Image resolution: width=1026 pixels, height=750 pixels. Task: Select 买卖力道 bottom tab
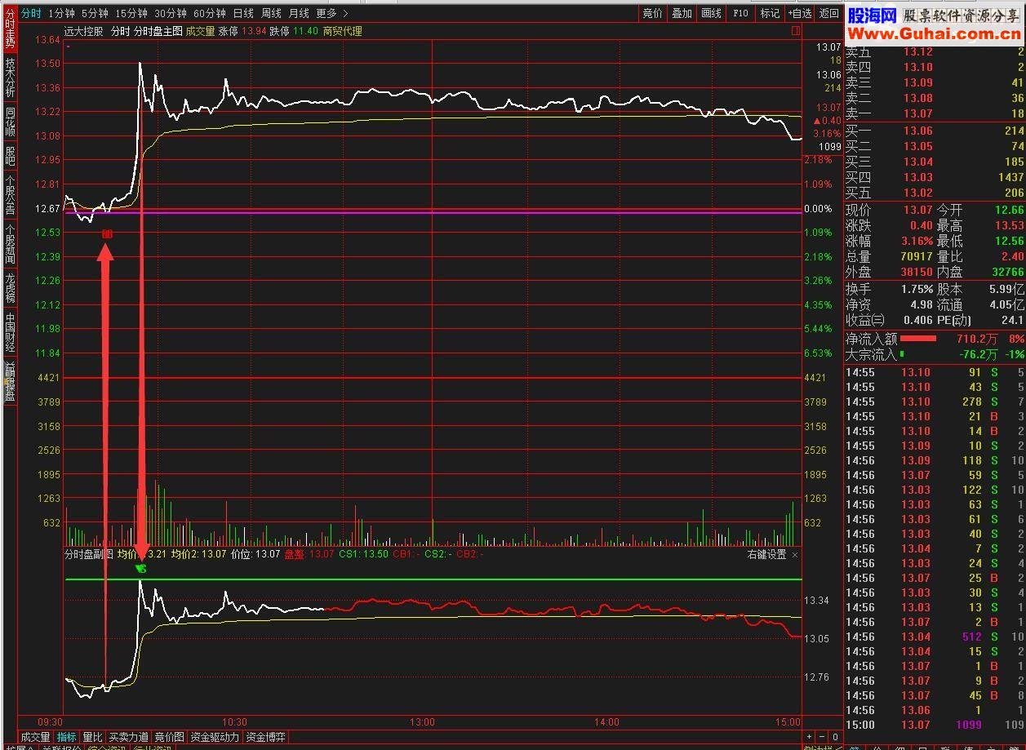coord(129,737)
